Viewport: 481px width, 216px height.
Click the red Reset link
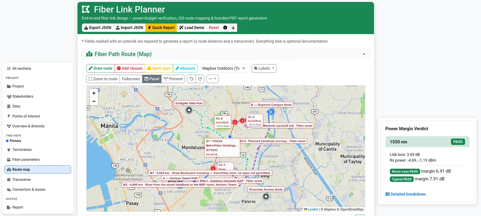pyautogui.click(x=214, y=28)
